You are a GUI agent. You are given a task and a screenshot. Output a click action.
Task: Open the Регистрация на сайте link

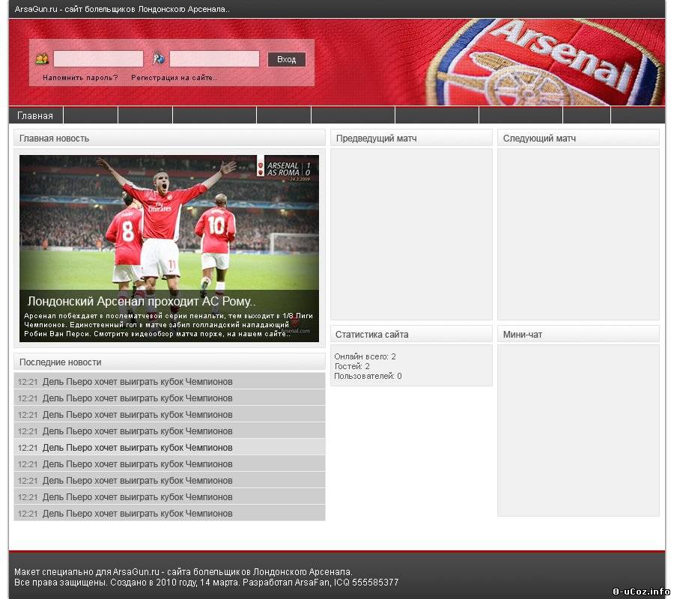pos(174,78)
